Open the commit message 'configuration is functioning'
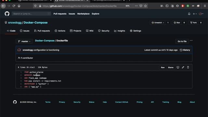The height and width of the screenshot is (117, 208). [x=46, y=50]
